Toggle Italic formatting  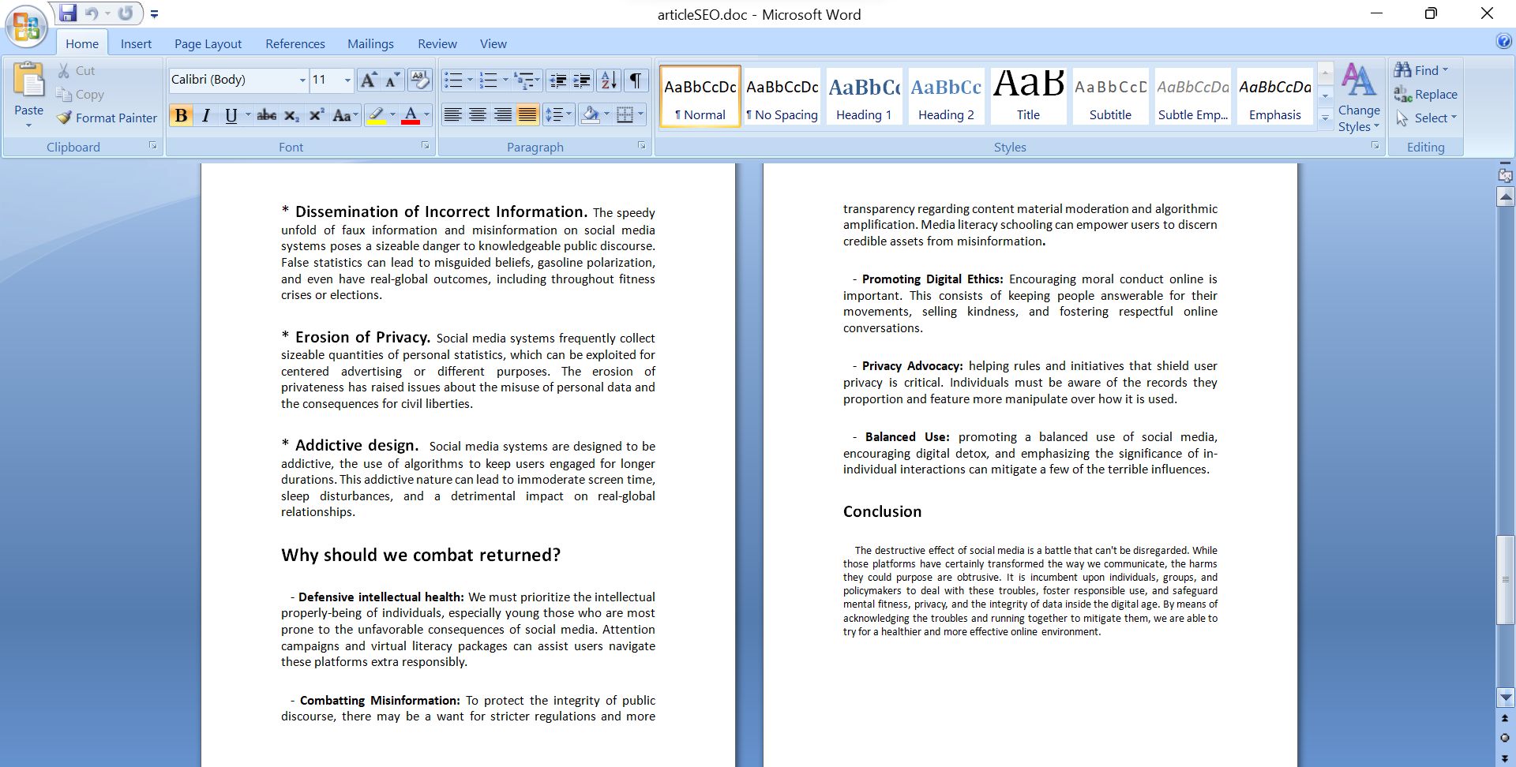[205, 115]
